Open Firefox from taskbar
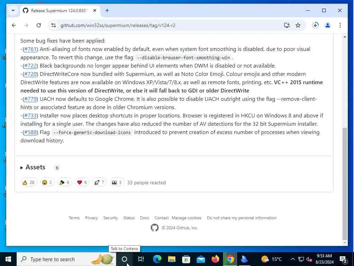This screenshot has height=266, width=354. [x=215, y=259]
